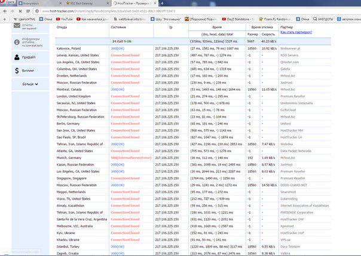Image resolution: width=361 pixels, height=256 pixels.
Task: Click the Откуда column header
Action: coord(62,27)
